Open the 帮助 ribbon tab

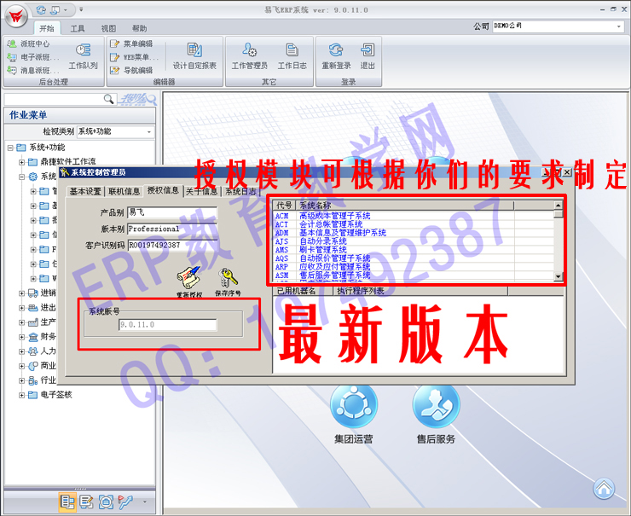click(139, 29)
